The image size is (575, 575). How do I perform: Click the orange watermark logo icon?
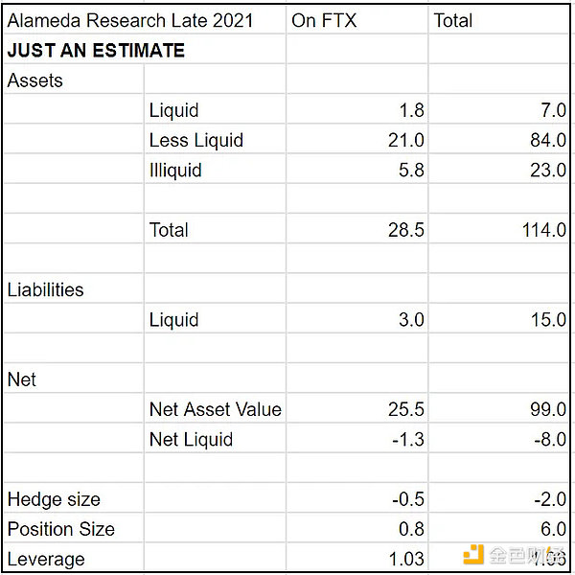(473, 555)
